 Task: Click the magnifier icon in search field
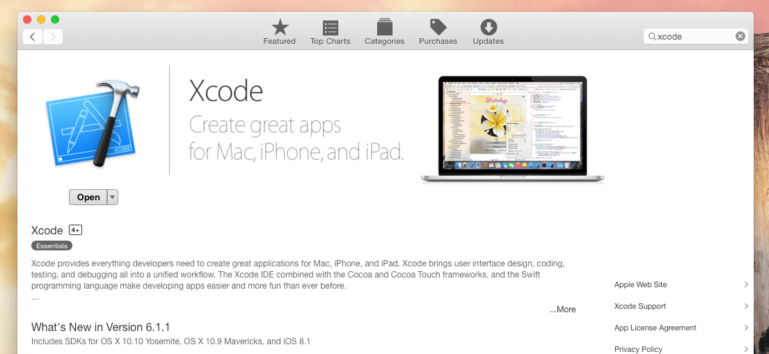pos(652,36)
